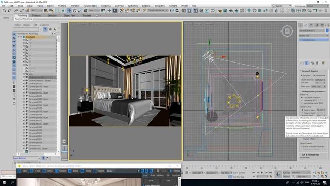This screenshot has height=186, width=330.
Task: Click the Mirror tool icon
Action: click(x=172, y=10)
